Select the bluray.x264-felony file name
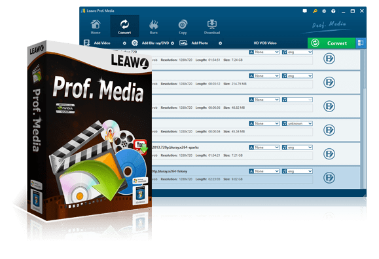This screenshot has width=379, height=259. 170,171
